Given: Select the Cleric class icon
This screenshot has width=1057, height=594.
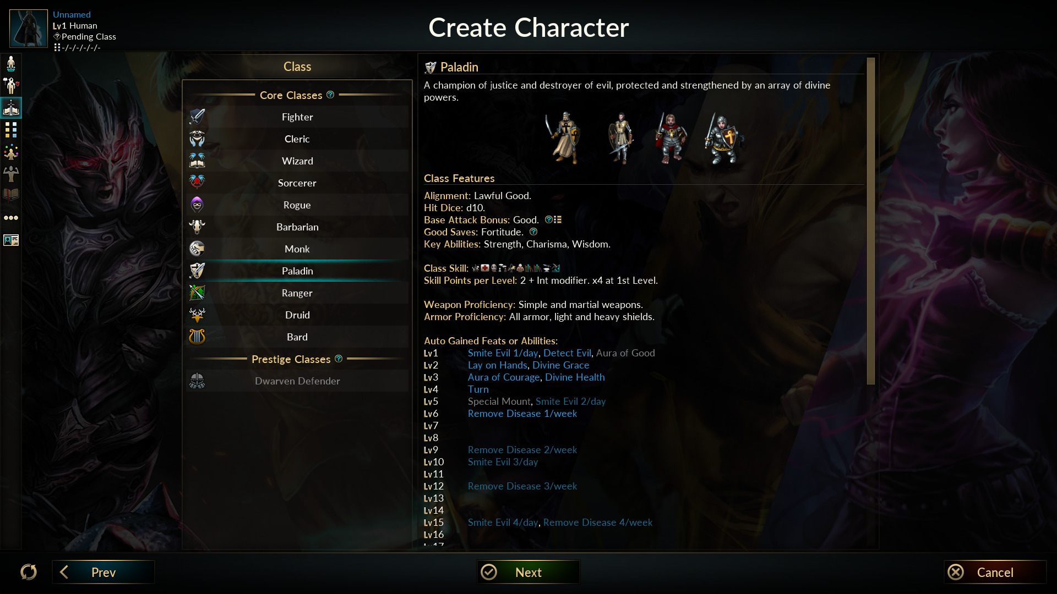Looking at the screenshot, I should (x=197, y=138).
